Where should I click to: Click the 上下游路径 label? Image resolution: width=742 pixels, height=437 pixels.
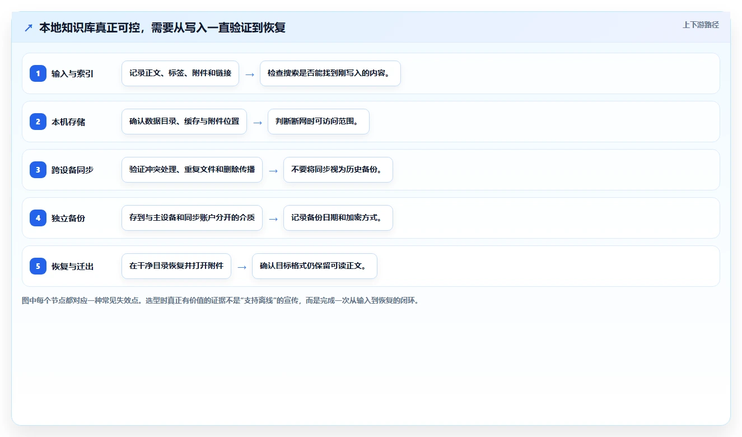[x=701, y=25]
